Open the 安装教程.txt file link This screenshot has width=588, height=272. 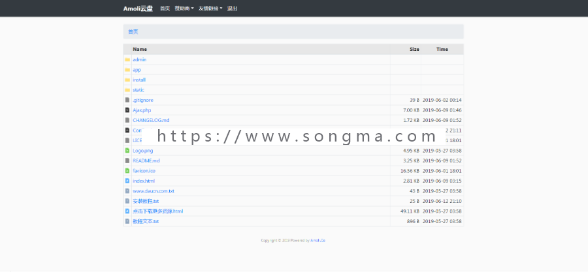pos(146,201)
